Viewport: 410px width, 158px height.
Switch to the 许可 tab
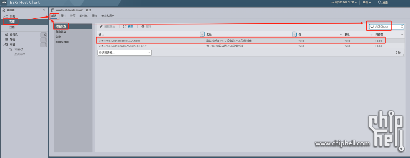[73, 15]
